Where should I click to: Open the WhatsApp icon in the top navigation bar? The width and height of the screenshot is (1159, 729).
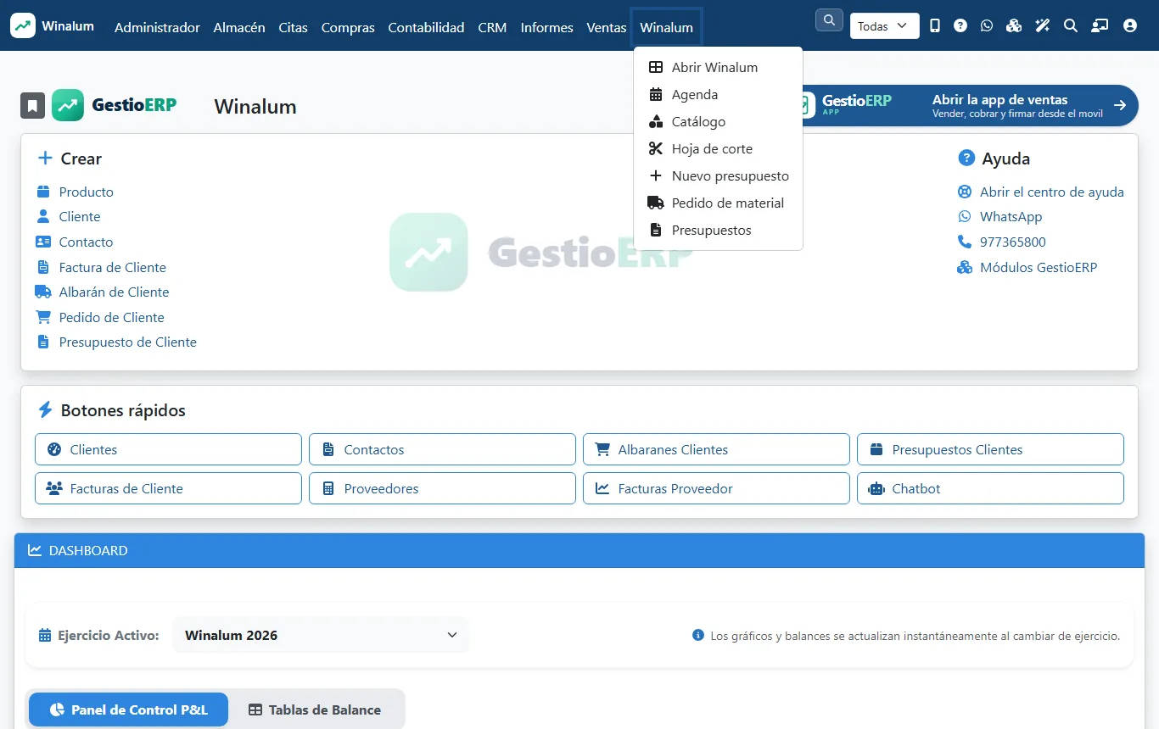coord(986,26)
